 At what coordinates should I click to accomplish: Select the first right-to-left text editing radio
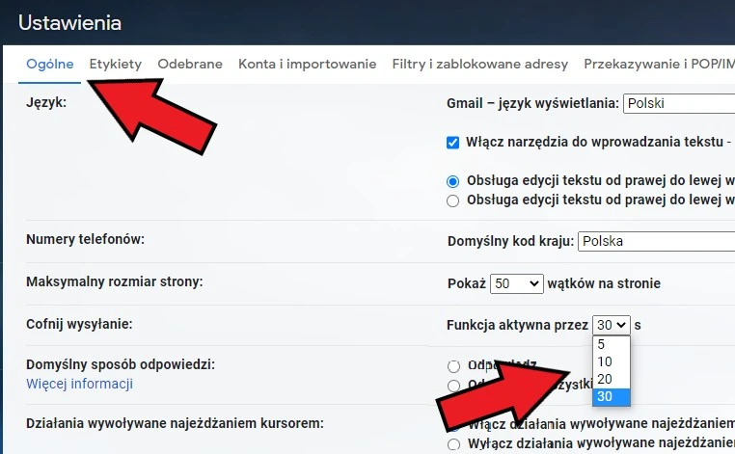pyautogui.click(x=453, y=180)
